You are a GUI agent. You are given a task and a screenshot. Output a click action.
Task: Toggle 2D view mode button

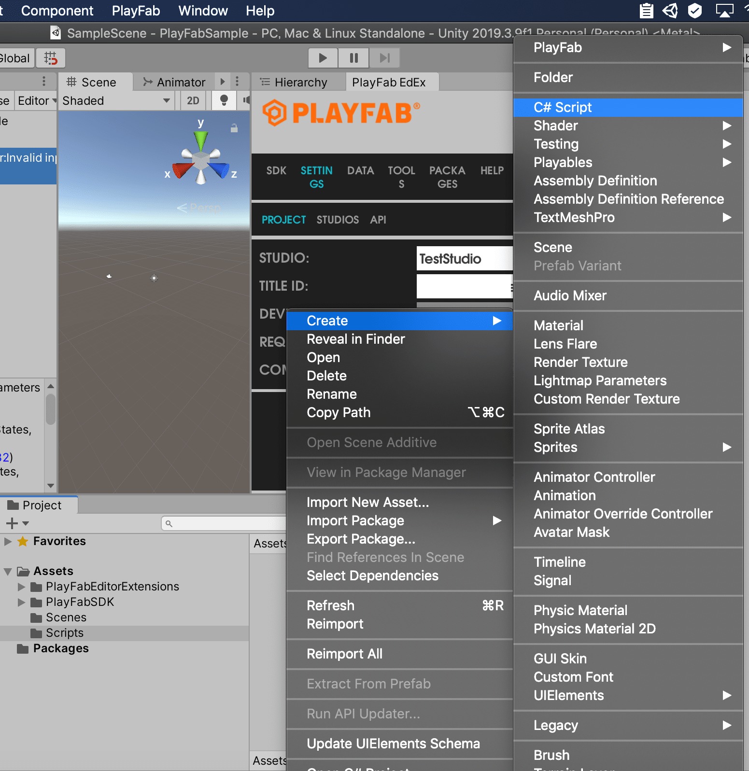(x=193, y=100)
